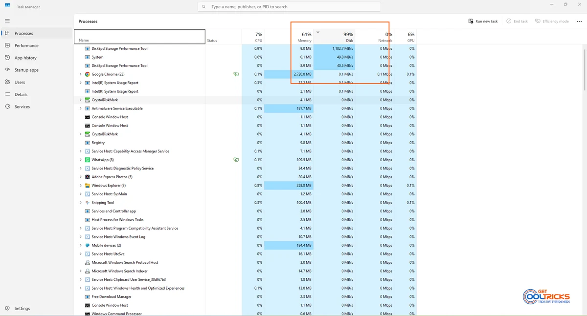Screen dimensions: 587x316
Task: Open the hamburger navigation menu
Action: click(7, 21)
